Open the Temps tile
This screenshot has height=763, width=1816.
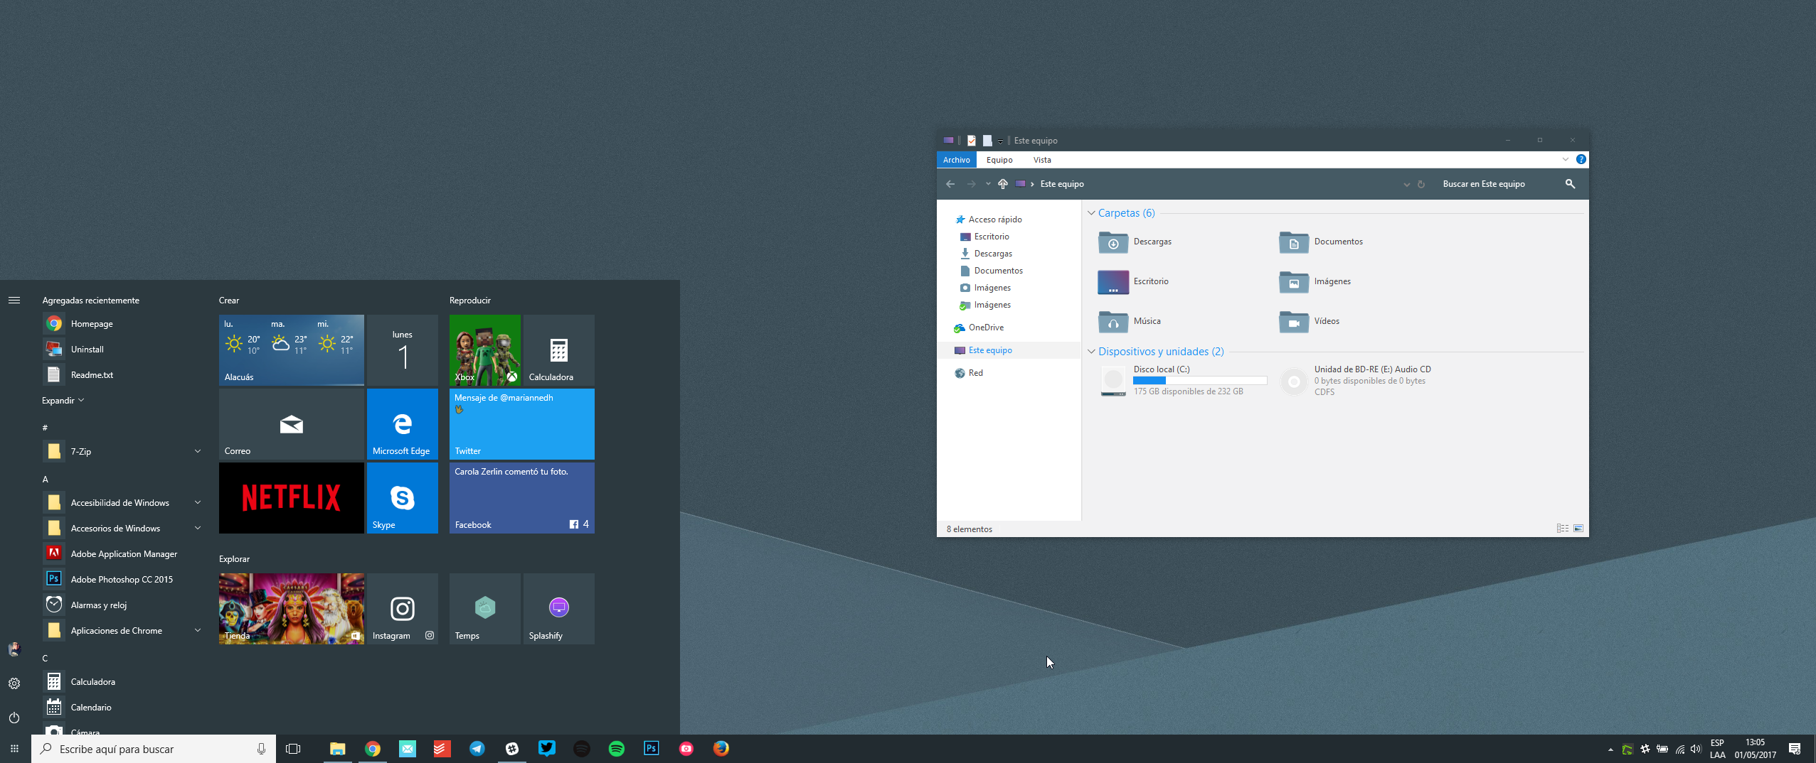click(x=485, y=609)
